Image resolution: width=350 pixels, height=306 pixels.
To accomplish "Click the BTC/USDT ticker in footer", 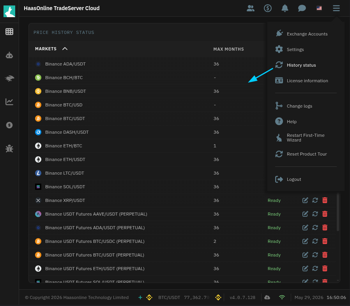I will click(169, 297).
